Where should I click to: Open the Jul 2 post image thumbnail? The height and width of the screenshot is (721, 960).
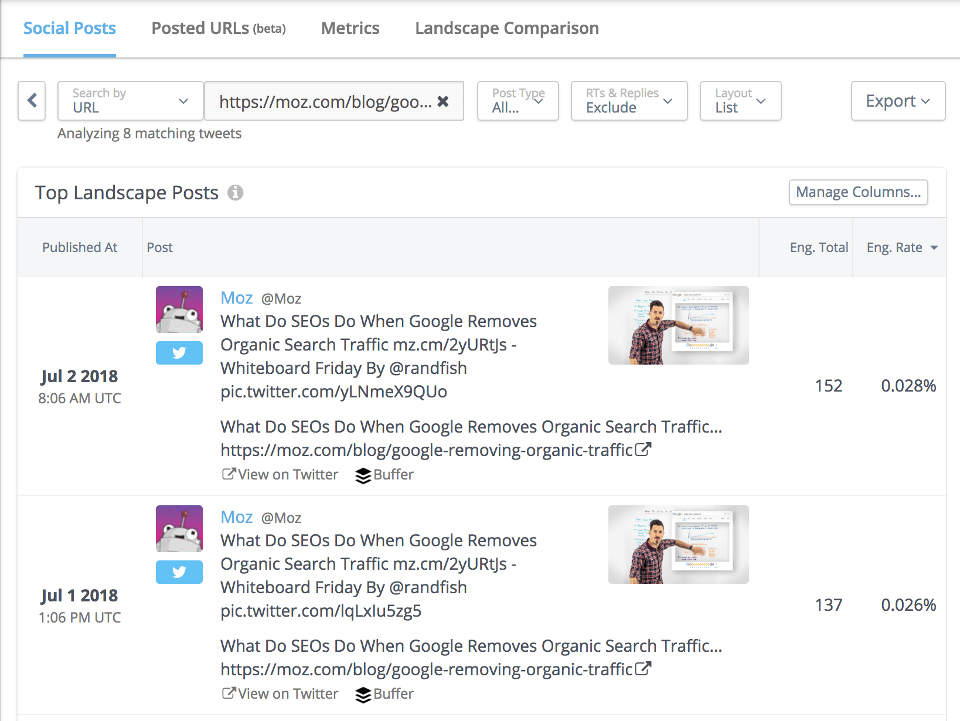click(x=679, y=325)
